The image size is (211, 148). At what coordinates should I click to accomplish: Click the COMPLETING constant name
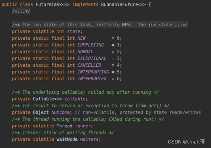click(x=91, y=45)
